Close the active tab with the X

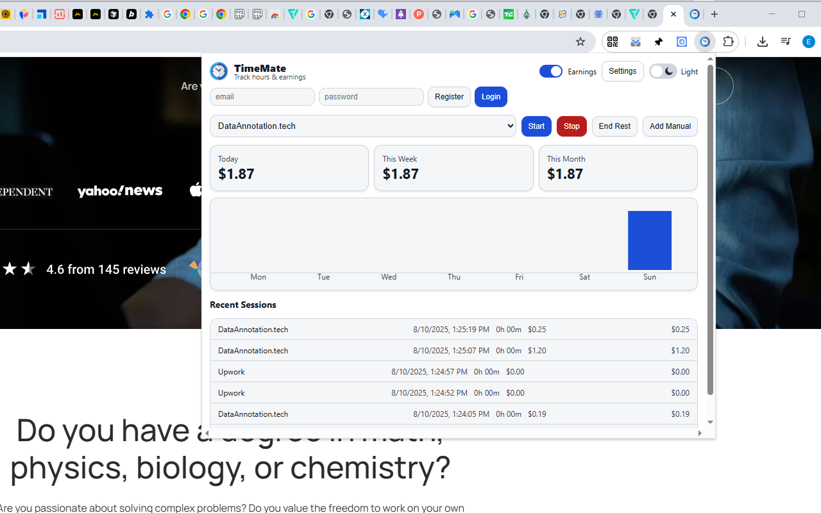pyautogui.click(x=673, y=14)
